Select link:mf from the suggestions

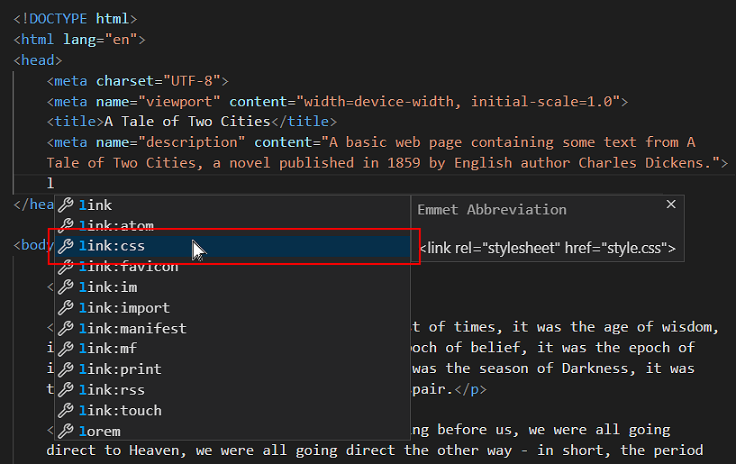107,349
